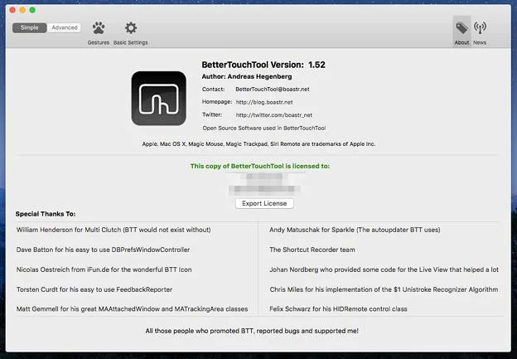The height and width of the screenshot is (359, 517).
Task: Click Author: Andreas Hegenberg text
Action: point(247,76)
